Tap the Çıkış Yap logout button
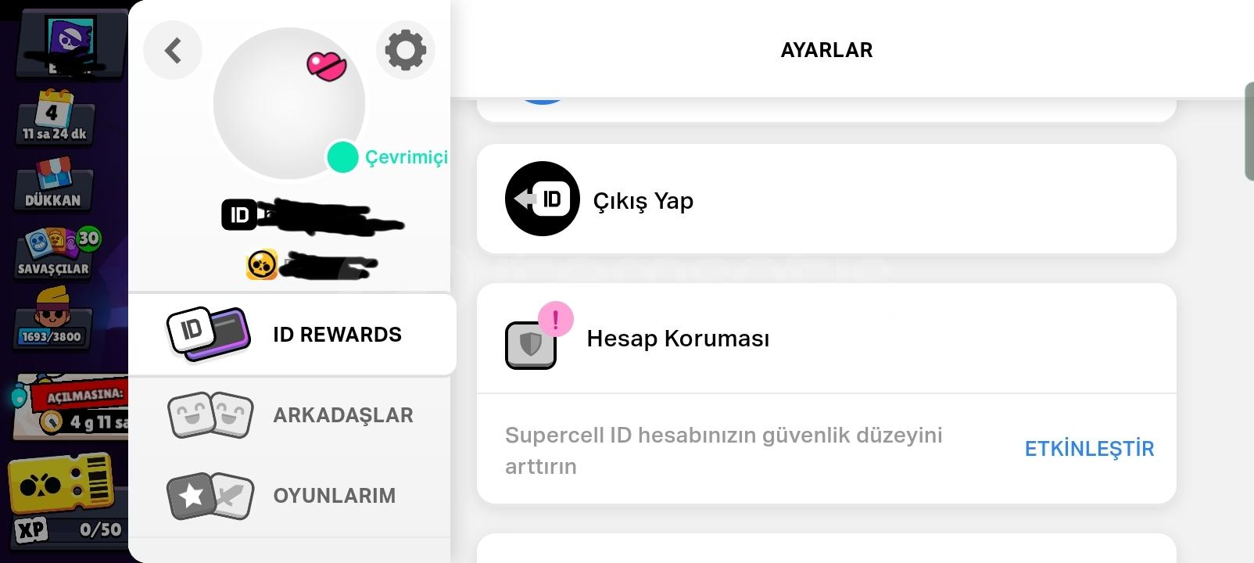This screenshot has height=563, width=1254. point(826,199)
